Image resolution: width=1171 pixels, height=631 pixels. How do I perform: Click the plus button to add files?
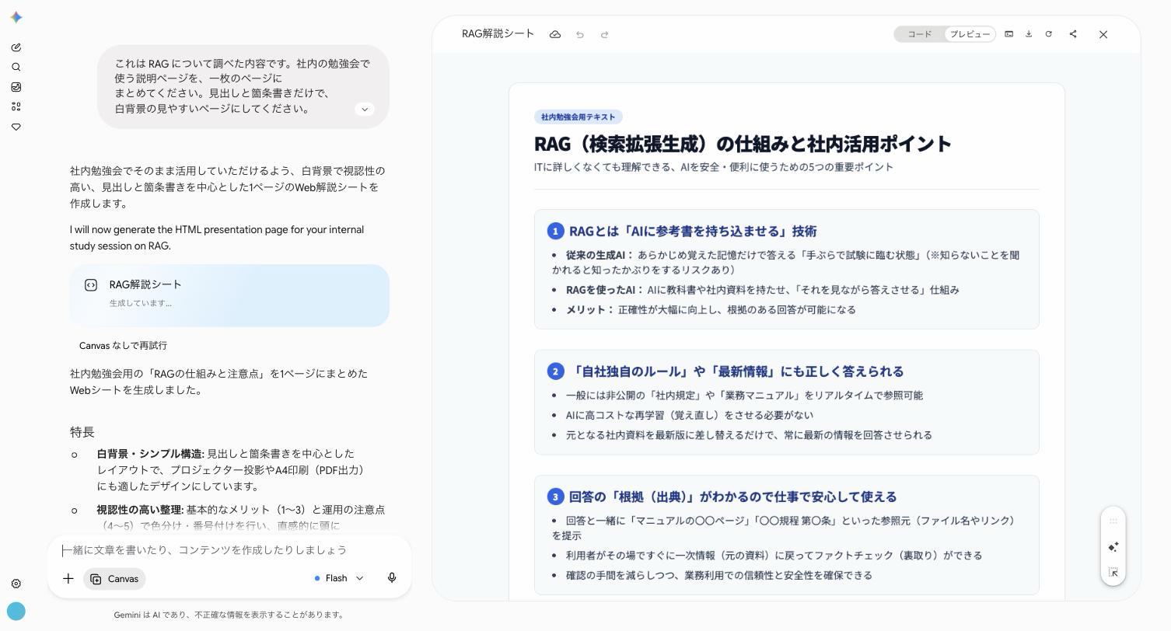[68, 578]
